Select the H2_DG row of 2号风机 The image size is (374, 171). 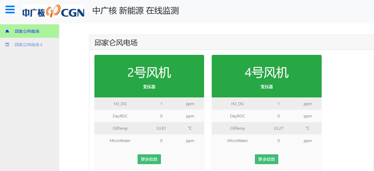pos(149,104)
